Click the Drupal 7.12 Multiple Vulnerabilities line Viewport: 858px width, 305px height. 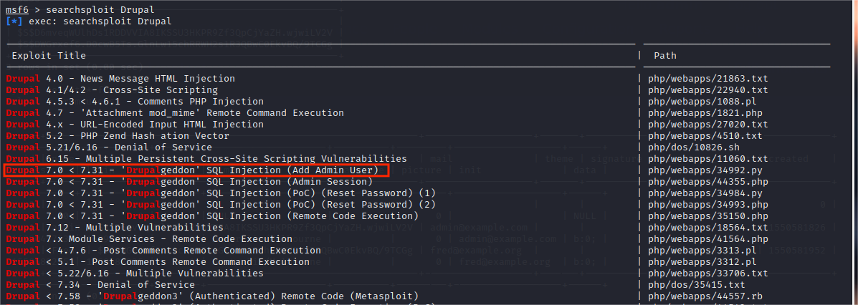pos(115,228)
